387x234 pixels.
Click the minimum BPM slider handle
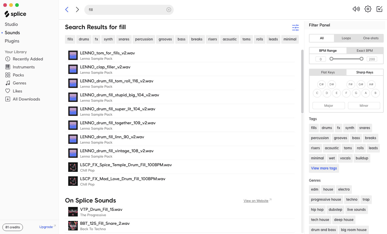(x=331, y=59)
